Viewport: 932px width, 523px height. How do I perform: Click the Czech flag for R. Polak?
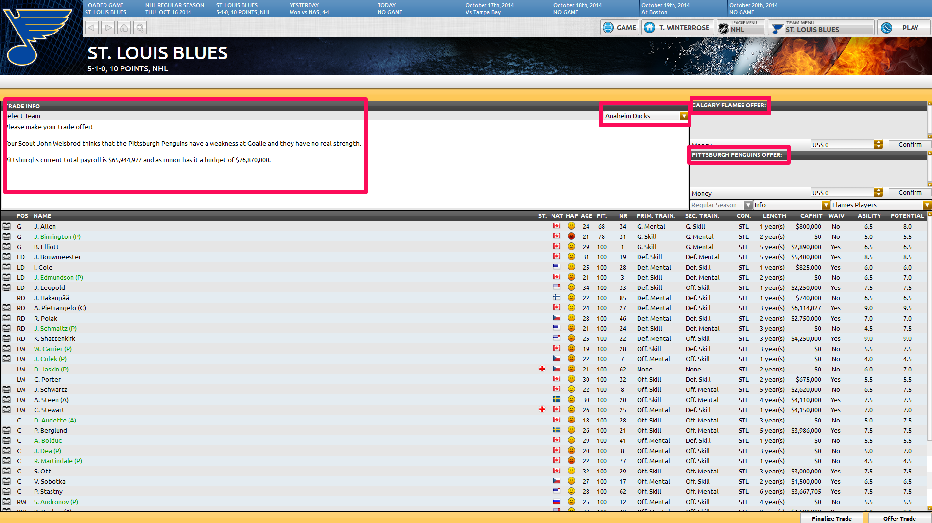coord(557,318)
